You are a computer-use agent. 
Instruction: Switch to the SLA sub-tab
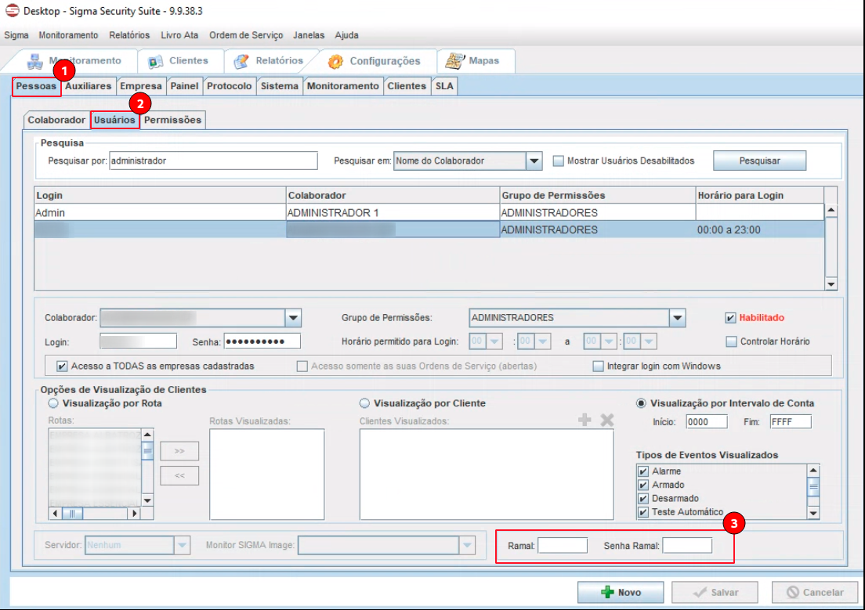[x=444, y=86]
